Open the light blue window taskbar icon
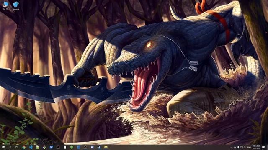This screenshot has height=150, width=268. pyautogui.click(x=92, y=147)
